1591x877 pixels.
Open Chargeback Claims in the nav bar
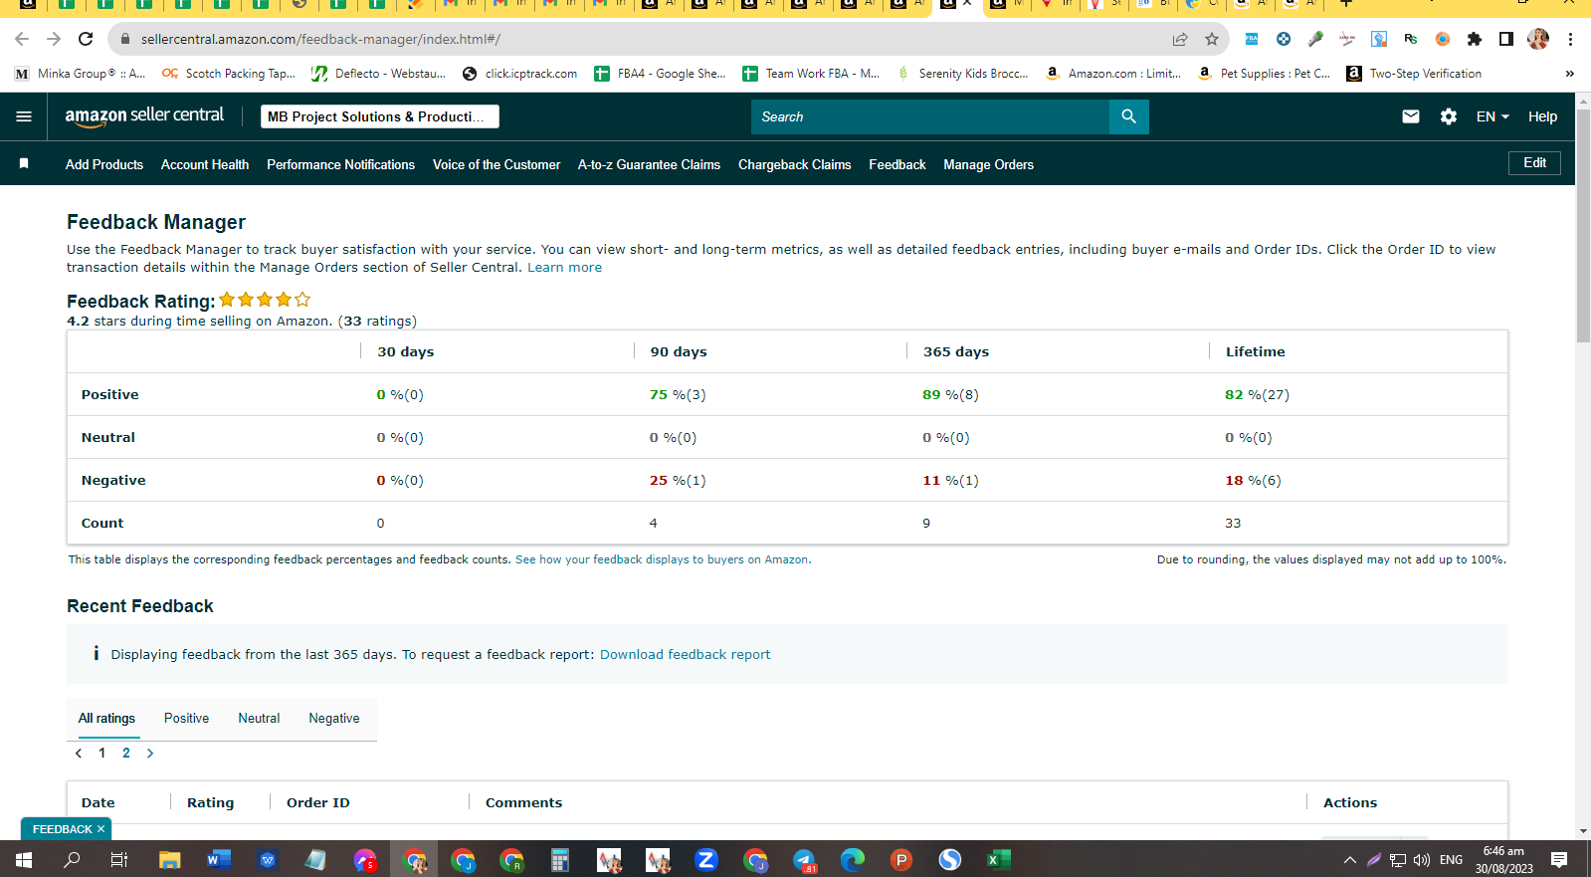tap(794, 164)
